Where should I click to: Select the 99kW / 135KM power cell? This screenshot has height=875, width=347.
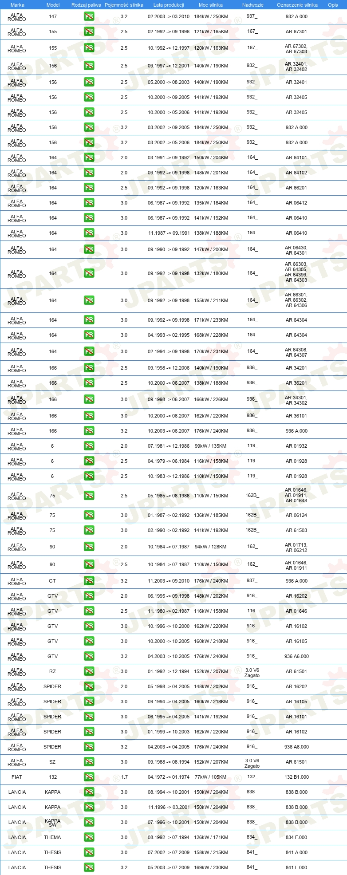(211, 446)
